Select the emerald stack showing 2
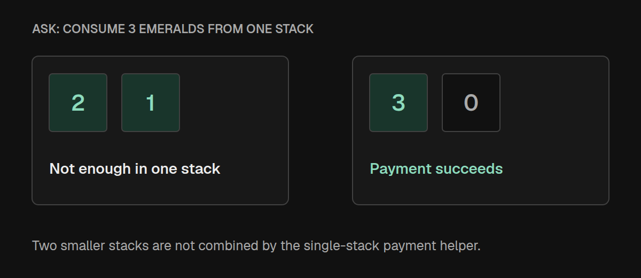Viewport: 641px width, 278px height. coord(78,103)
